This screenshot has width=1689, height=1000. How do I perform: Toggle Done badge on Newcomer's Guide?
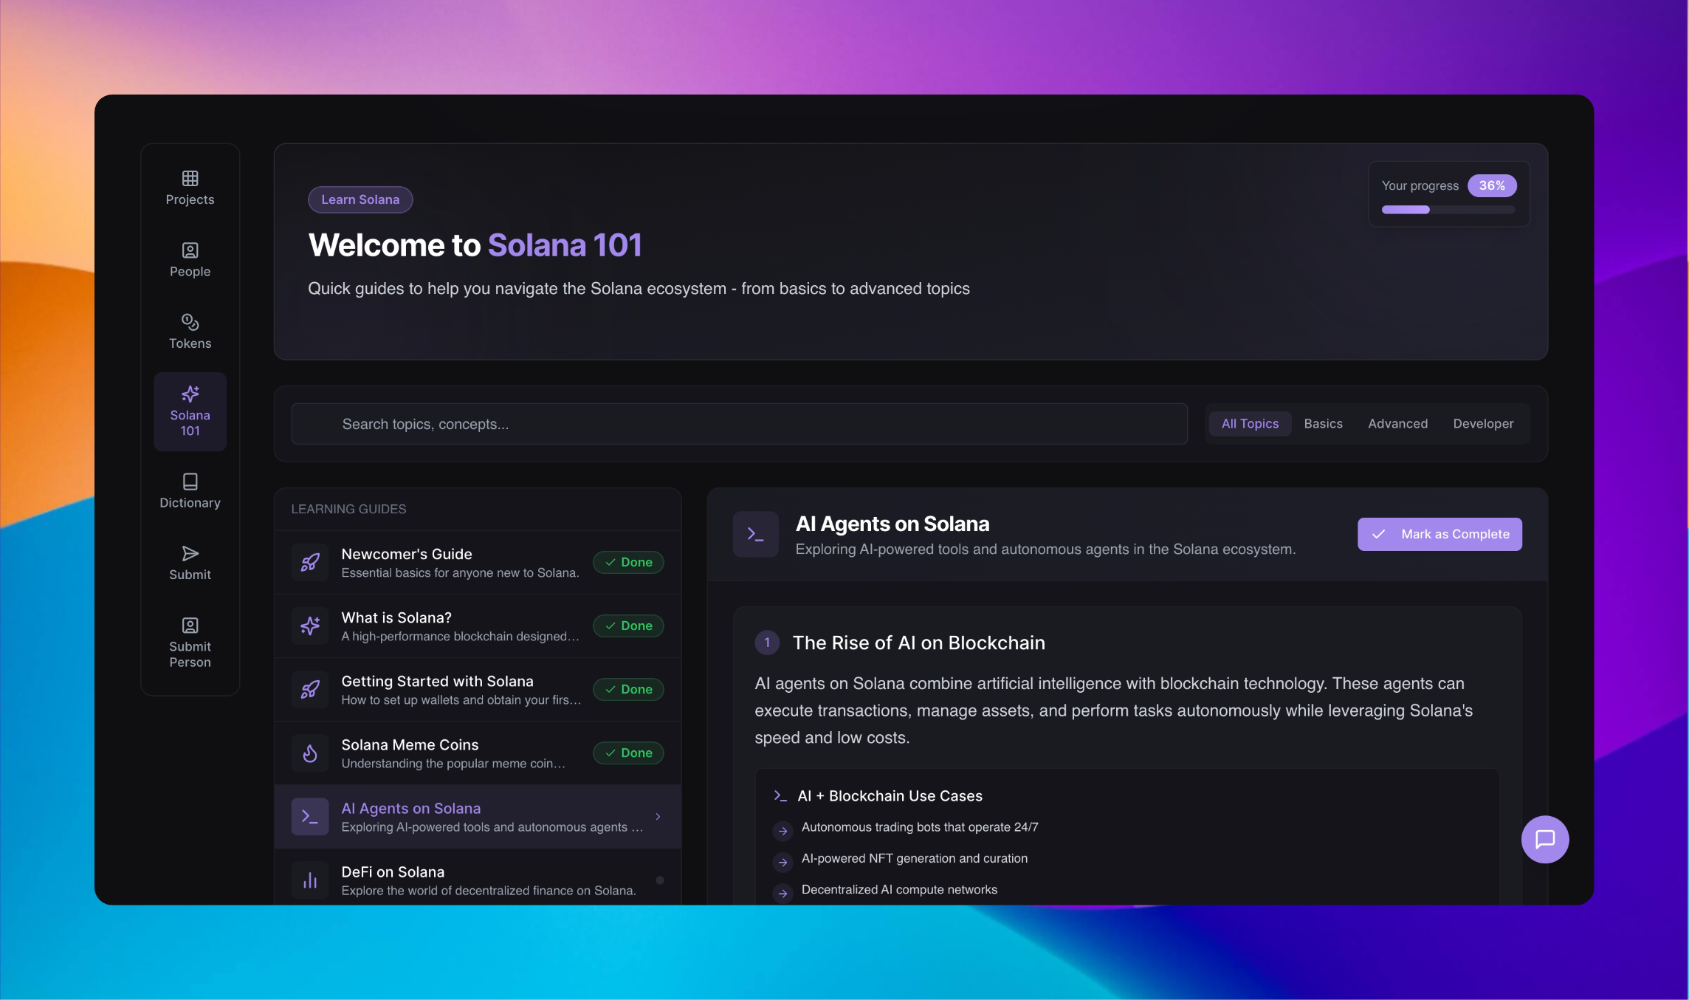click(x=628, y=562)
